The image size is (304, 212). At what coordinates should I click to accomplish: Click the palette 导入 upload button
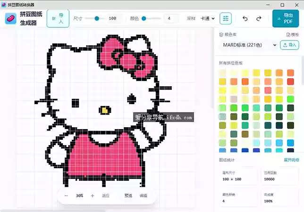(x=289, y=45)
